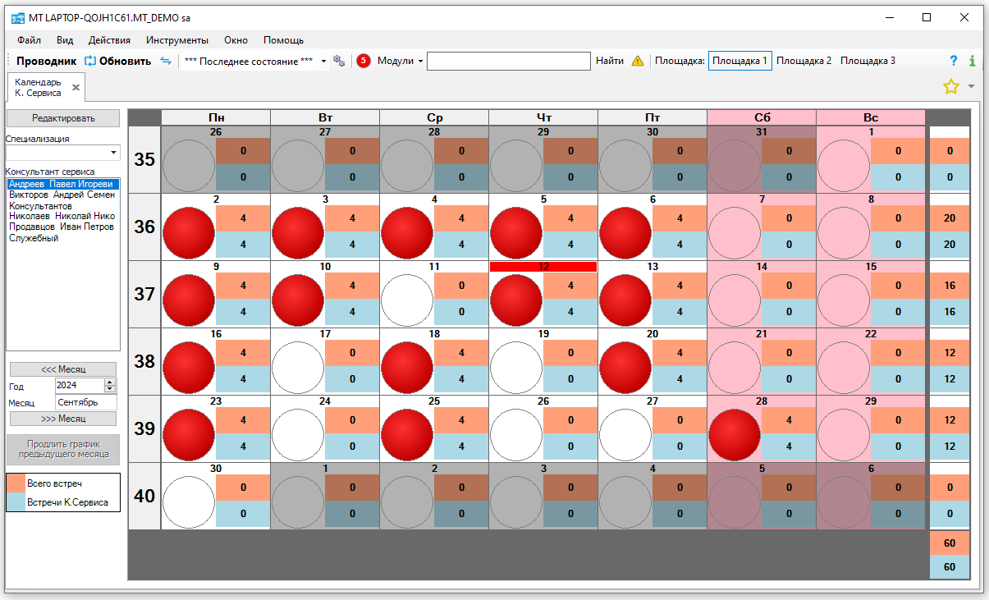Toggle the workday circle for September 11
The image size is (989, 600).
tap(407, 300)
